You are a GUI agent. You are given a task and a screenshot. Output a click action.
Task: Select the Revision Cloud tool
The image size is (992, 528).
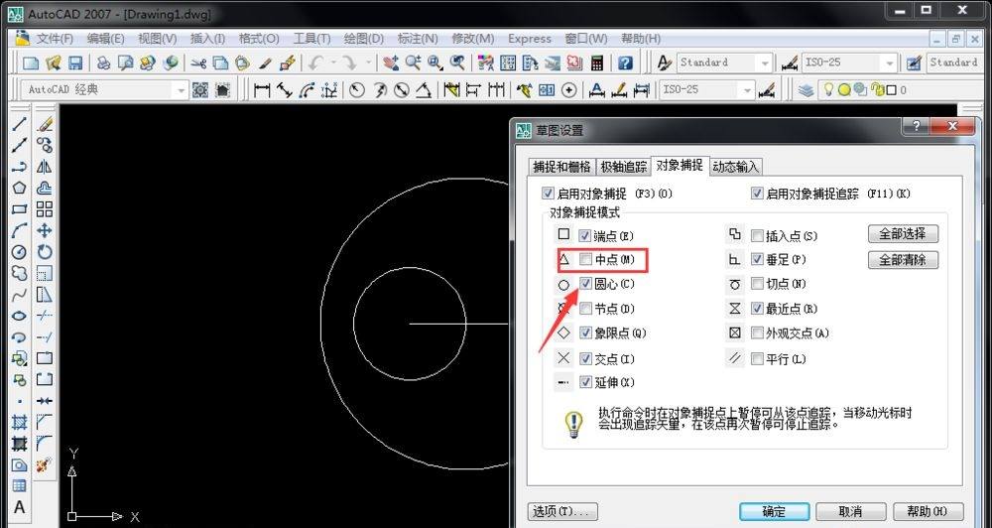click(x=19, y=273)
